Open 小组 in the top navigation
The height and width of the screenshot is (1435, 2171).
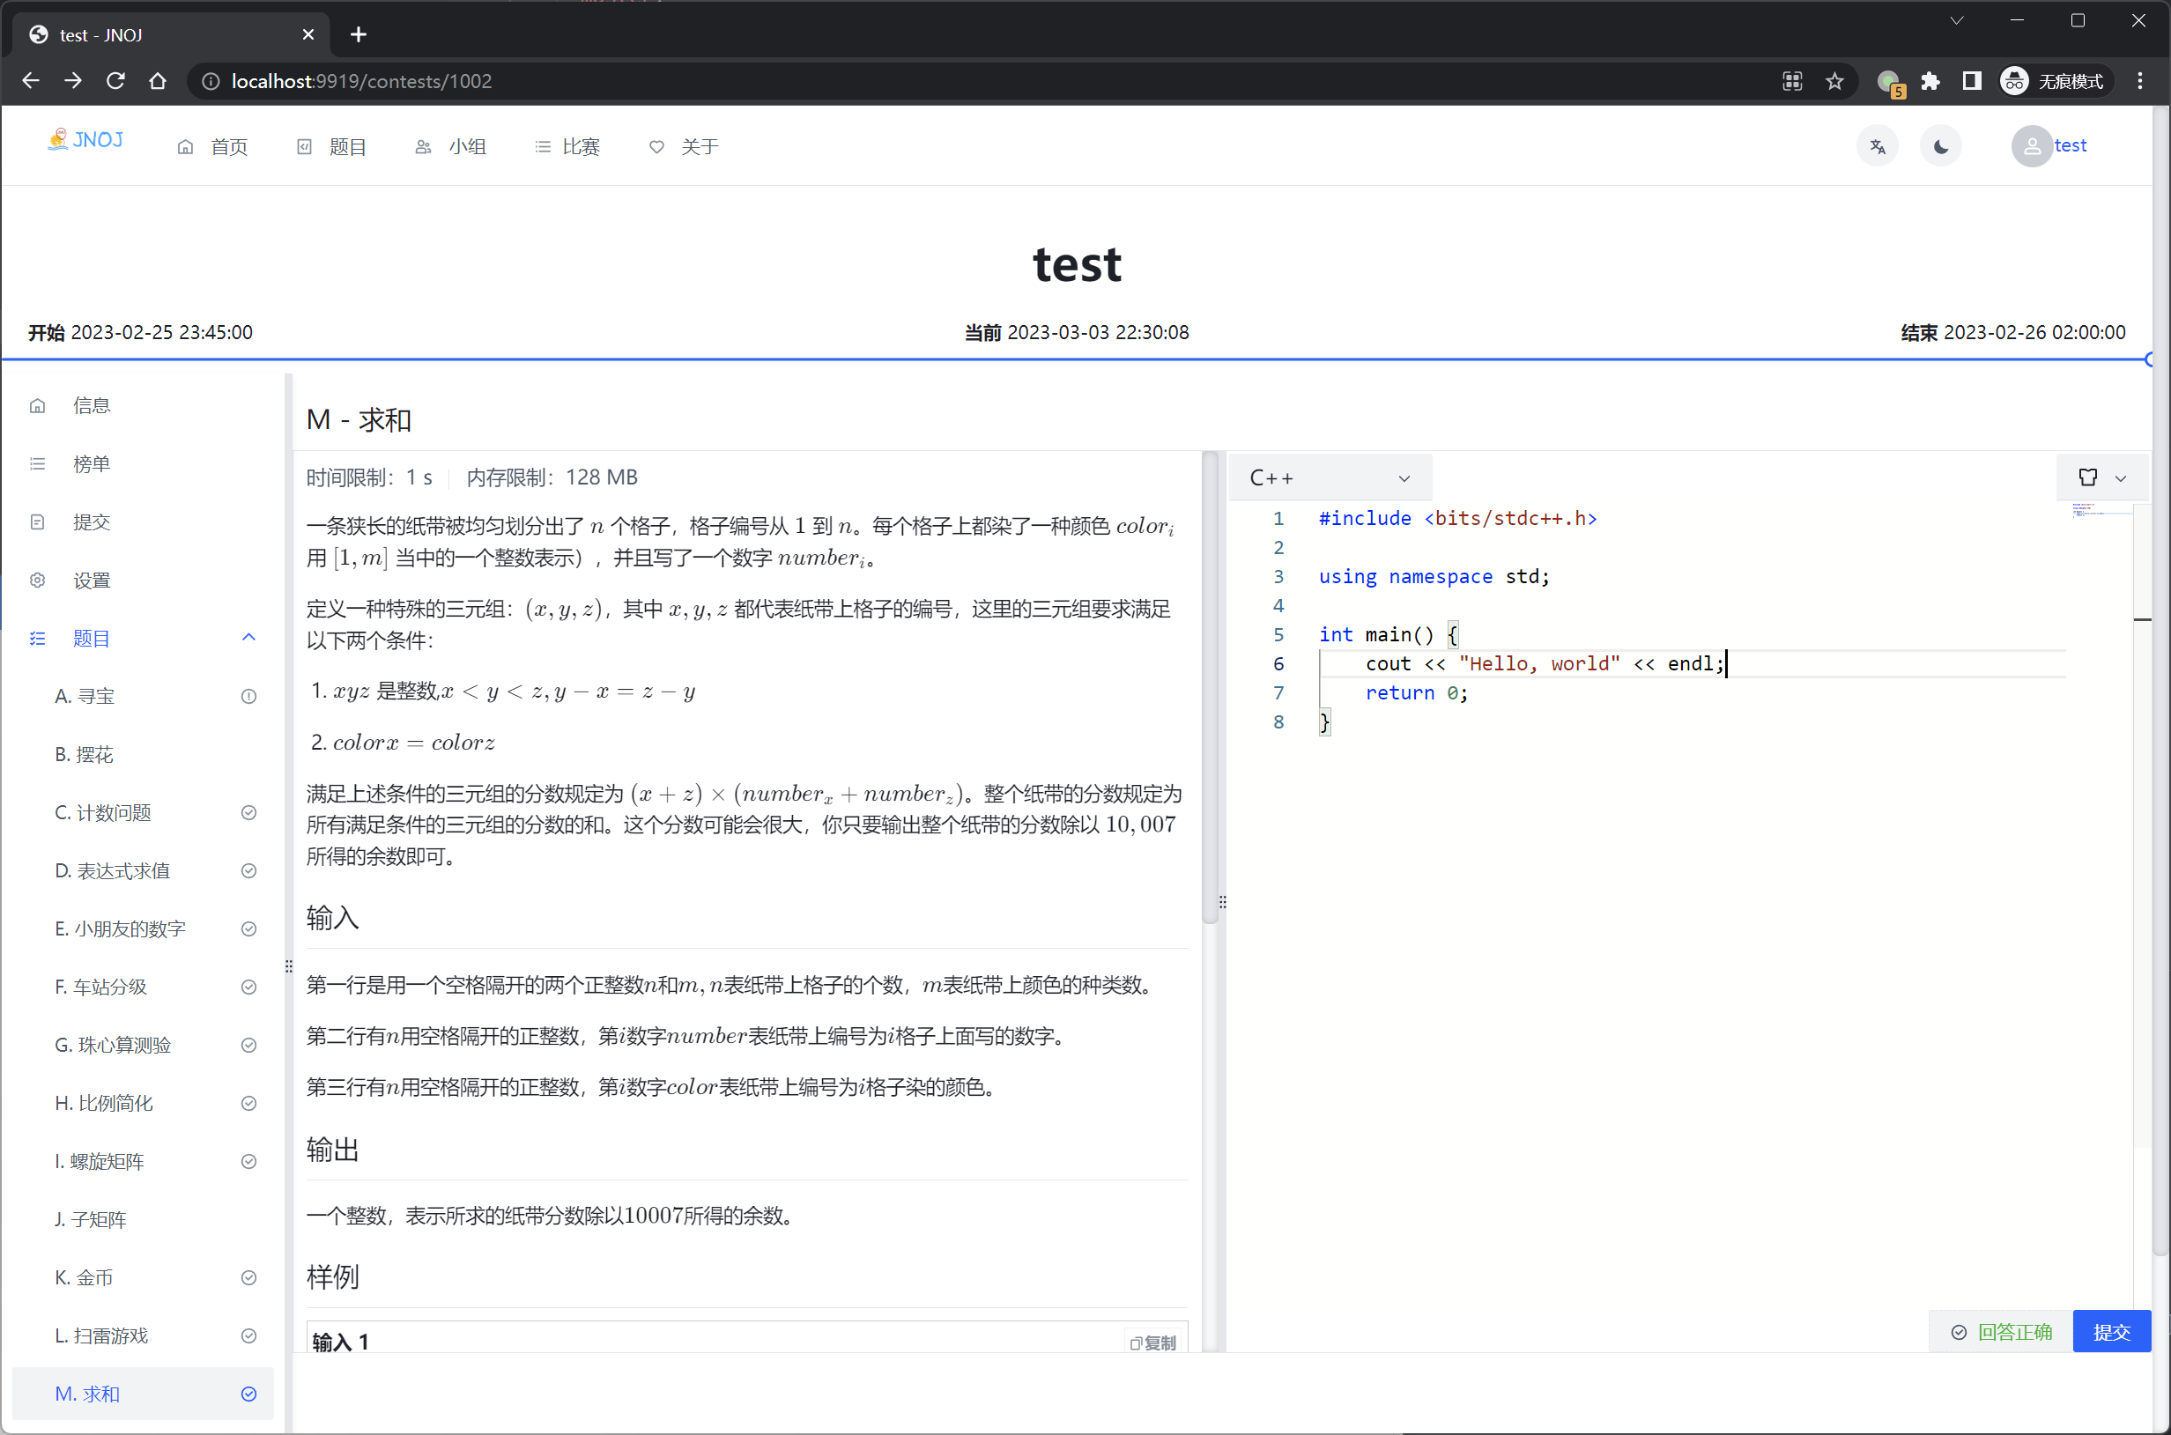[x=450, y=146]
